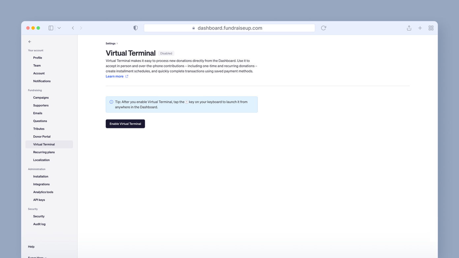Expand the sidebar view options chevron
Screen dimensions: 459x258
[x=59, y=28]
